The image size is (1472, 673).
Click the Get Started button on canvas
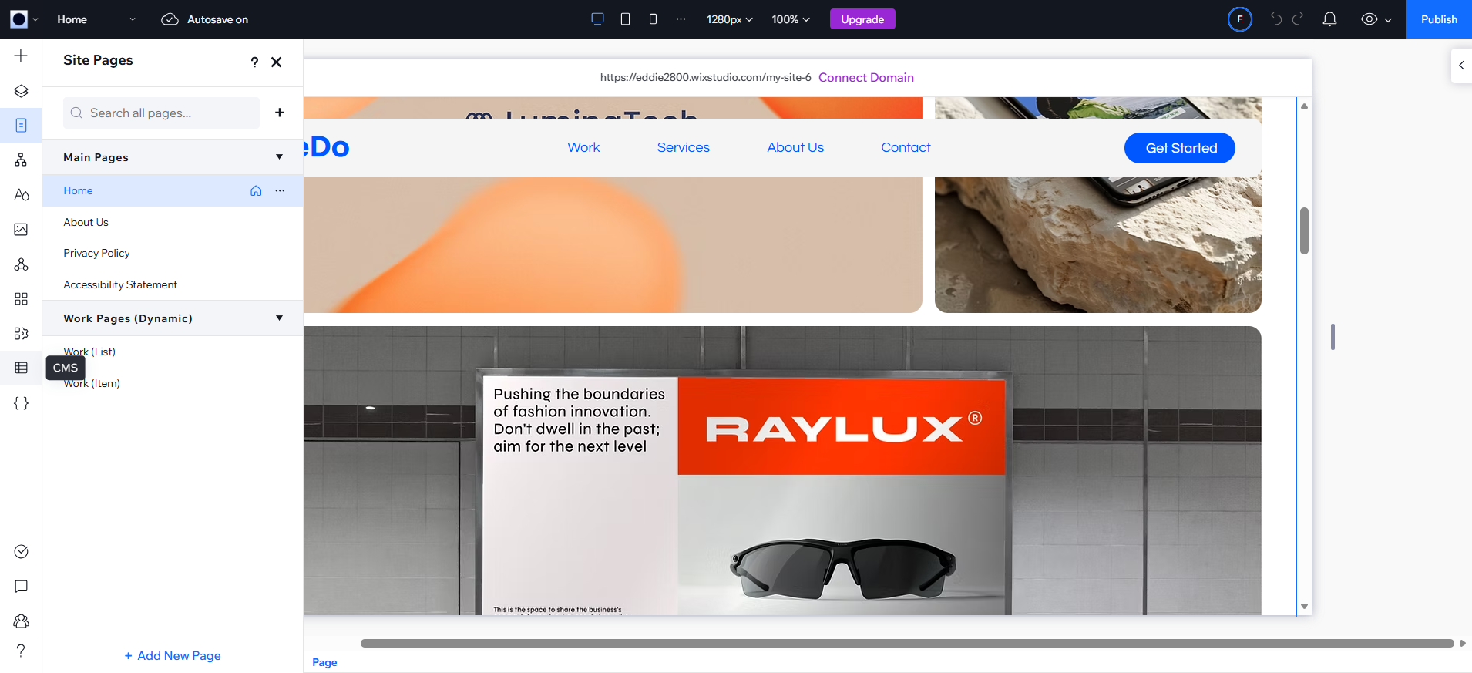[x=1180, y=148]
